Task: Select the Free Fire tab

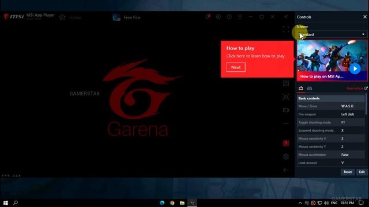Action: point(126,17)
